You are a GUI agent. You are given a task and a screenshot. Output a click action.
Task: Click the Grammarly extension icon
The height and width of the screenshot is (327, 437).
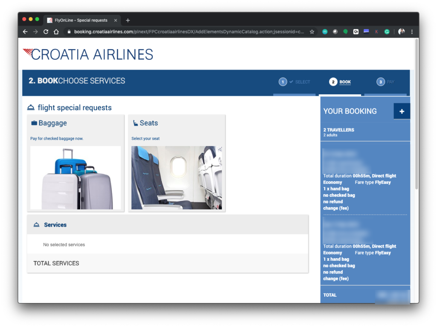(x=387, y=32)
